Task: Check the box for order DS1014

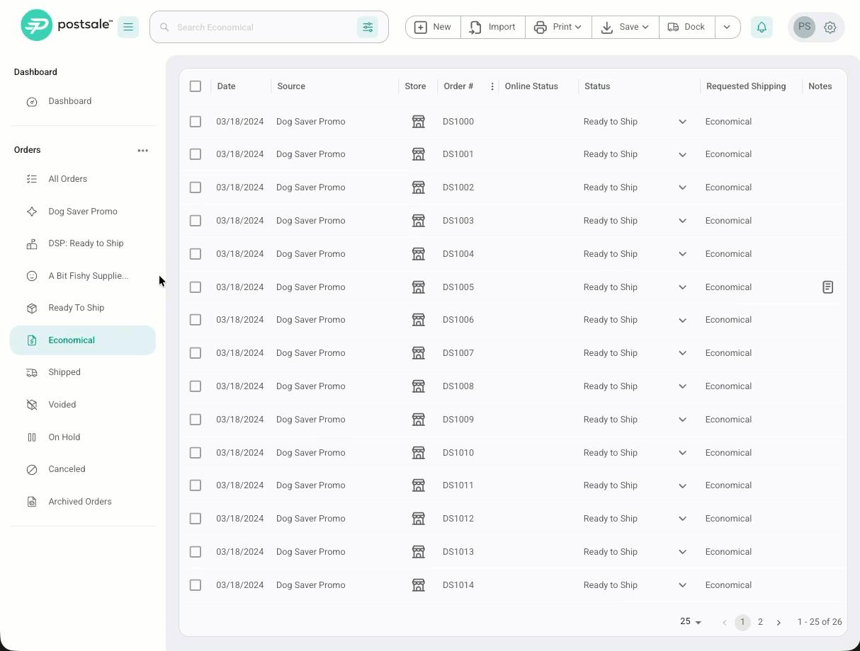Action: pos(196,585)
